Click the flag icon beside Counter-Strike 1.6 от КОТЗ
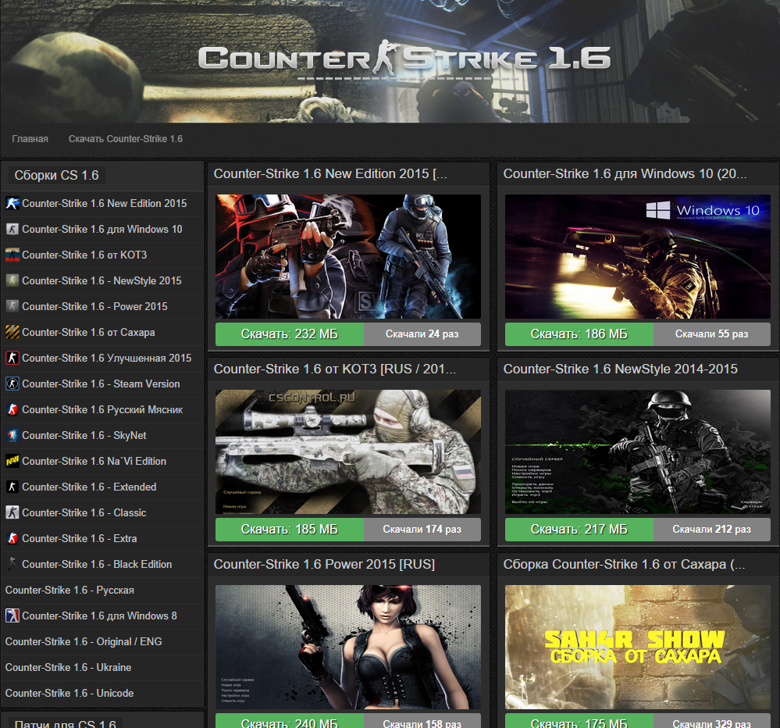The width and height of the screenshot is (780, 728). [x=12, y=255]
